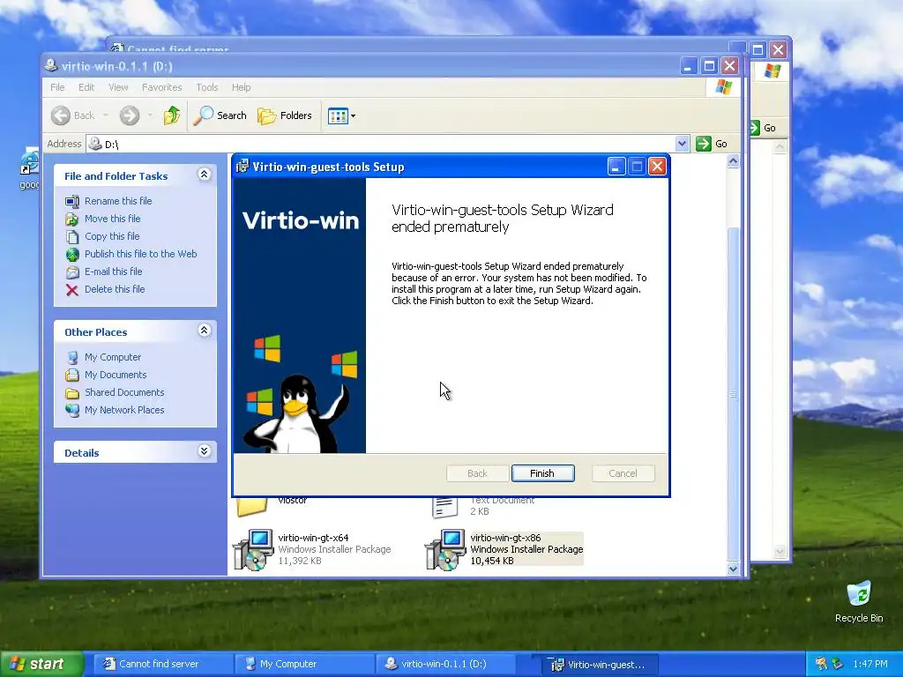Select the viostor folder icon
903x677 pixels.
[x=252, y=506]
